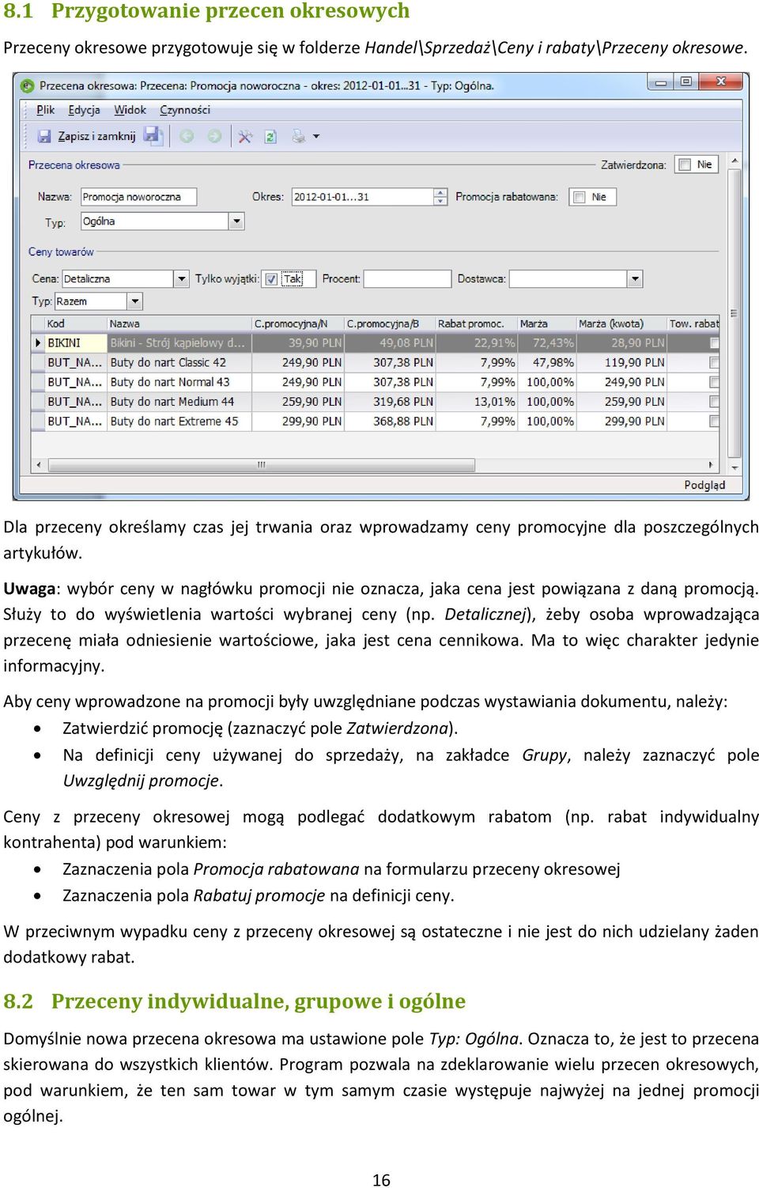Image resolution: width=759 pixels, height=1188 pixels.
Task: Tick Tow. rabat checkbox for Extreme 45 row
Action: pyautogui.click(x=714, y=422)
